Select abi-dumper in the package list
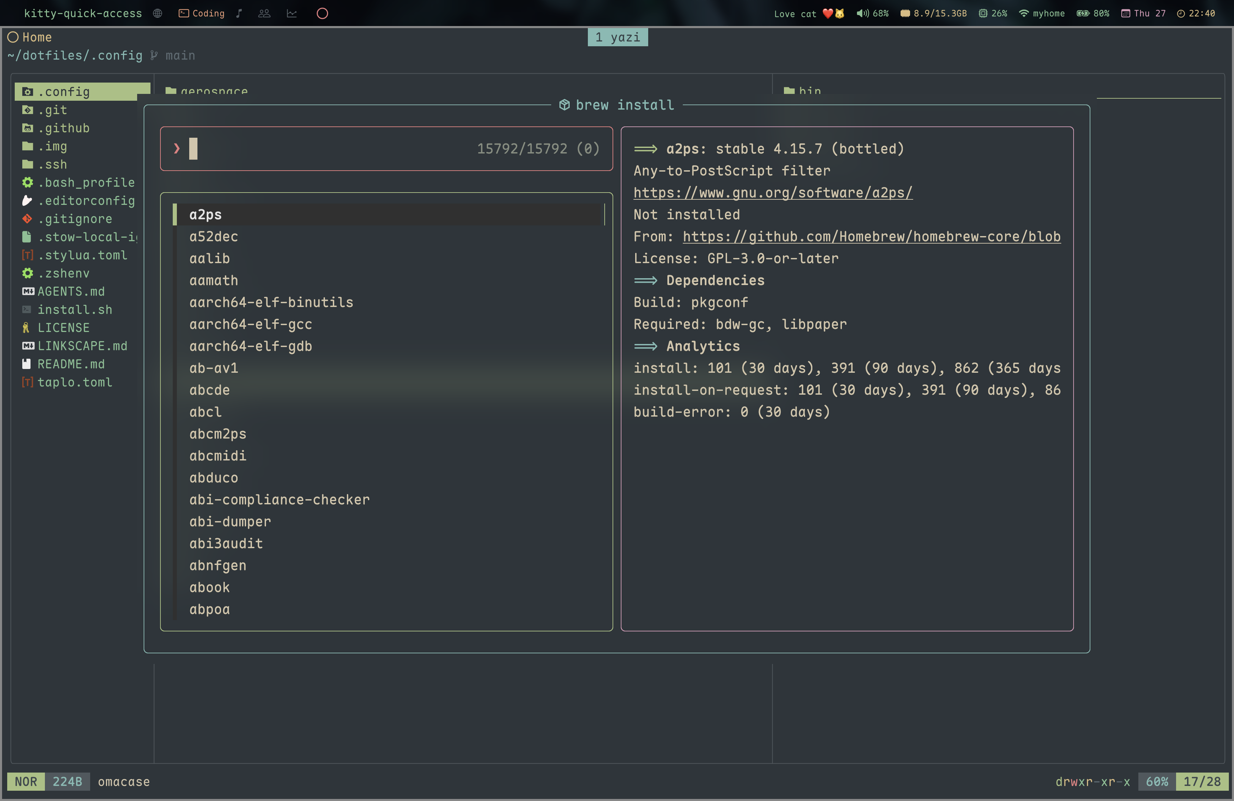The image size is (1234, 801). tap(230, 522)
